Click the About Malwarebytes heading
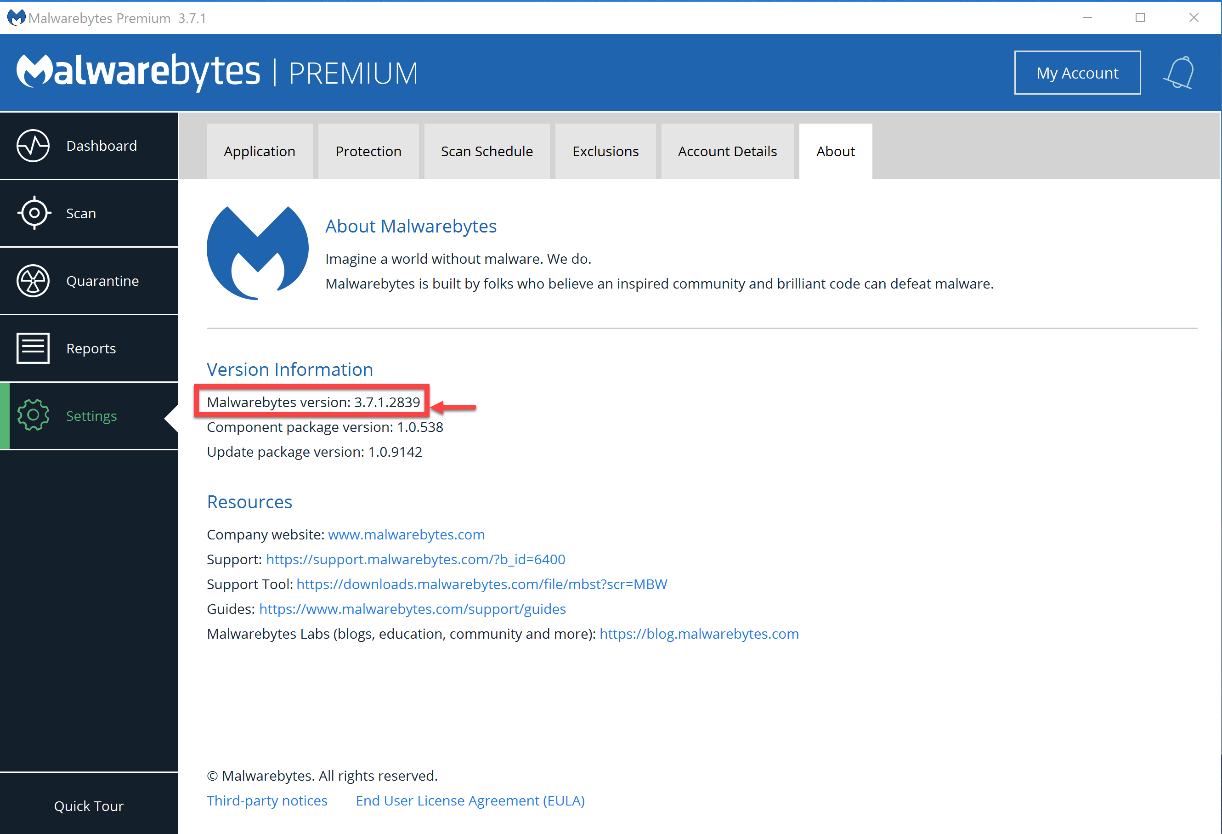The height and width of the screenshot is (834, 1222). coord(411,226)
